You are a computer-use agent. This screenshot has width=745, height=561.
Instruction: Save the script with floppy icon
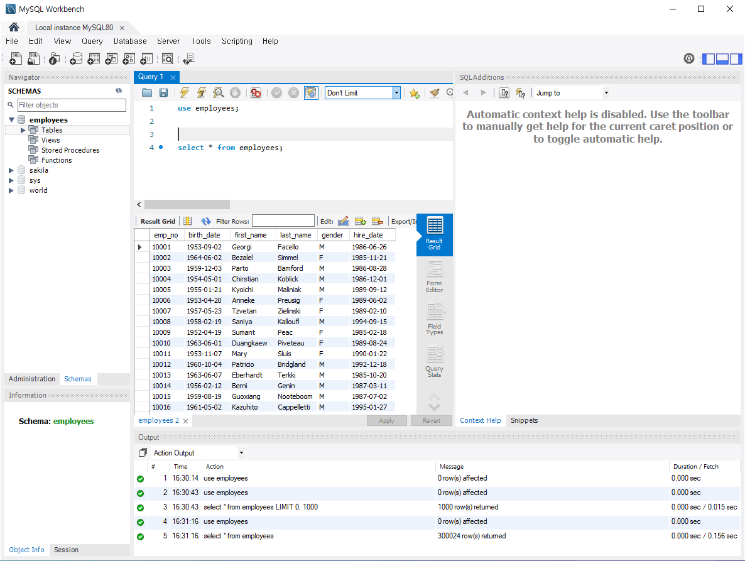coord(163,92)
